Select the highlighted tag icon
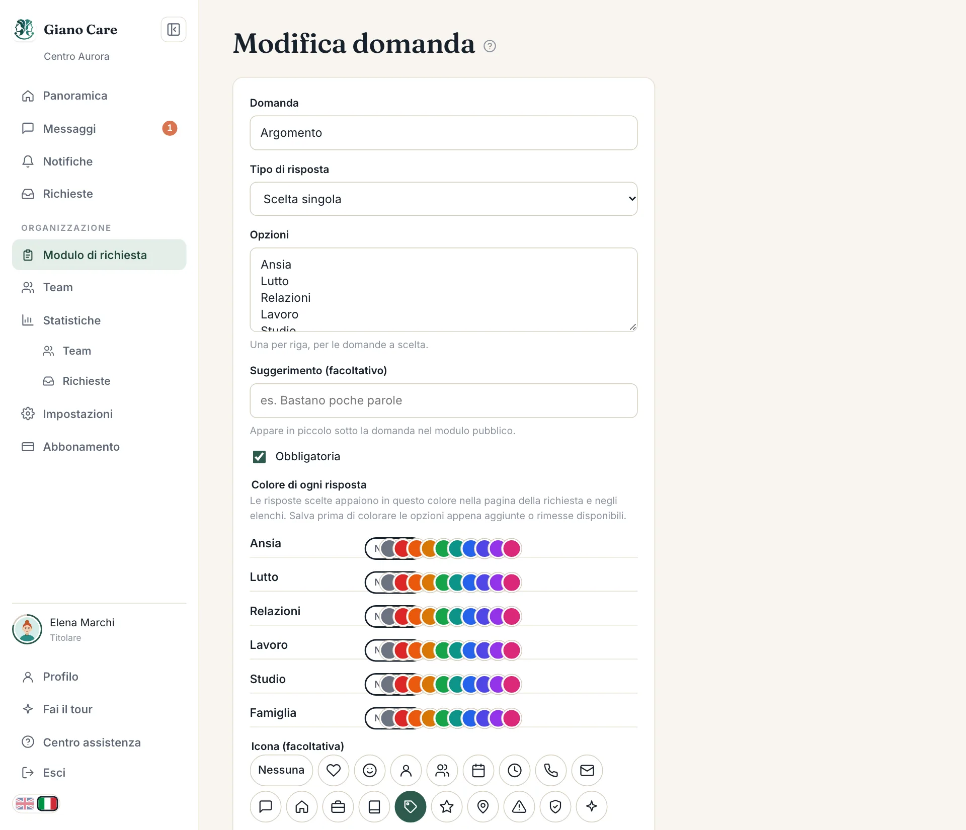This screenshot has width=966, height=830. click(411, 806)
